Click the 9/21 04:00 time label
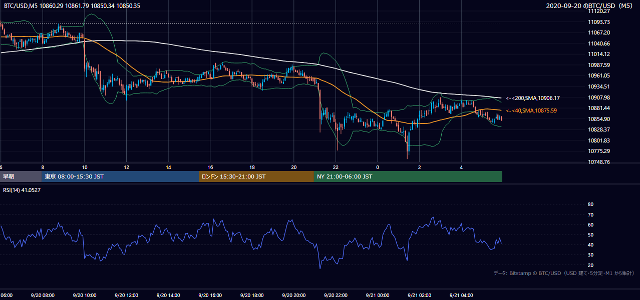This screenshot has width=640, height=300. point(460,295)
